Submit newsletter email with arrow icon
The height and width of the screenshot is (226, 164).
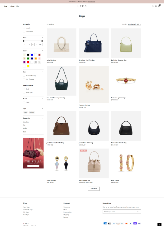pyautogui.click(x=138, y=212)
